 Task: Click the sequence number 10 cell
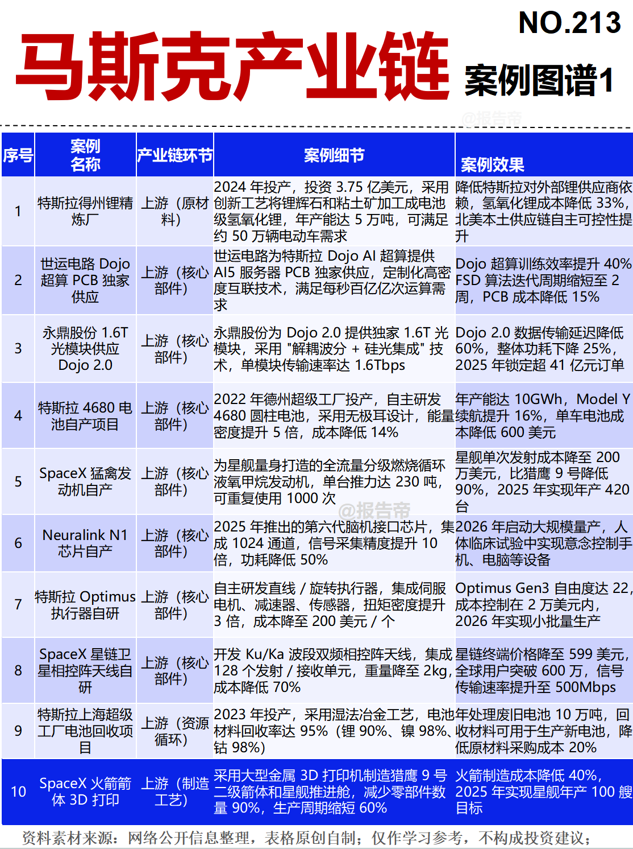(18, 792)
